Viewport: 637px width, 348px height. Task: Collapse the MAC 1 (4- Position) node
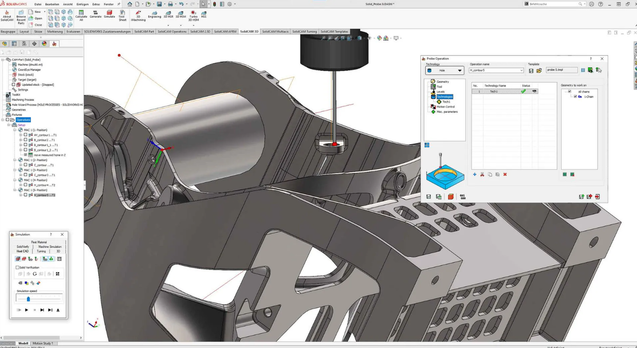tap(15, 180)
